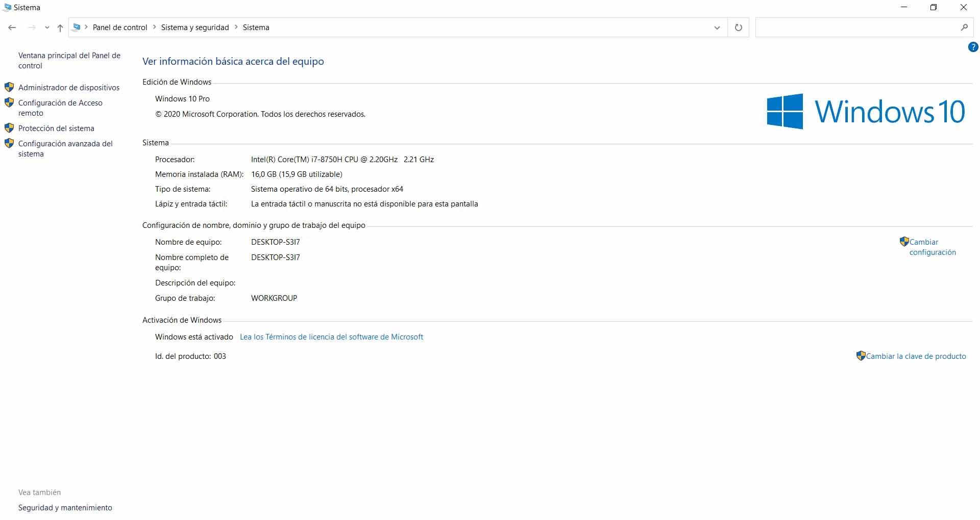The height and width of the screenshot is (520, 980).
Task: Open Seguridad y mantenimiento link
Action: [x=65, y=508]
